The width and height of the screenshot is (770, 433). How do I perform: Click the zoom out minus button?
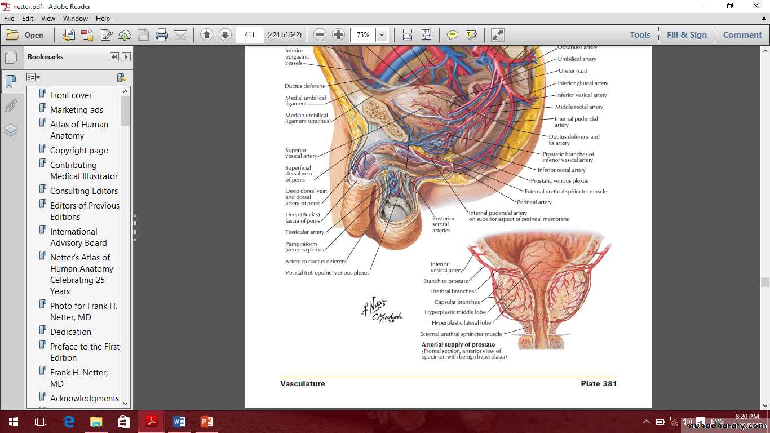(x=320, y=35)
